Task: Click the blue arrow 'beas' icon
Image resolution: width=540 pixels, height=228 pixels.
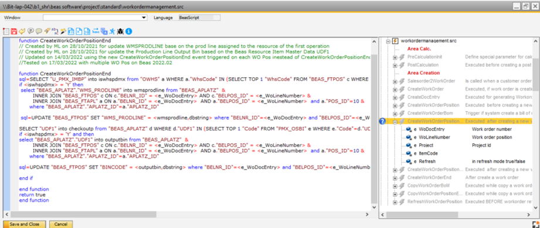Action: click(96, 32)
